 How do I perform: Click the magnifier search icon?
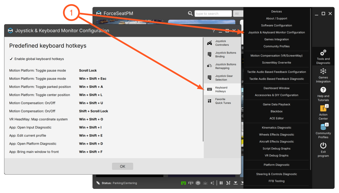coord(190,13)
